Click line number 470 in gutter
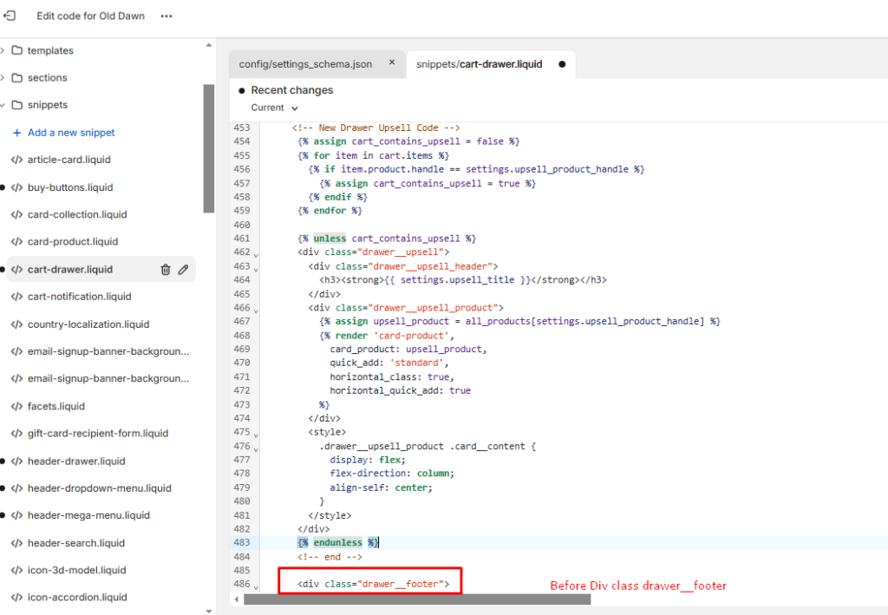The image size is (888, 615). coord(242,363)
